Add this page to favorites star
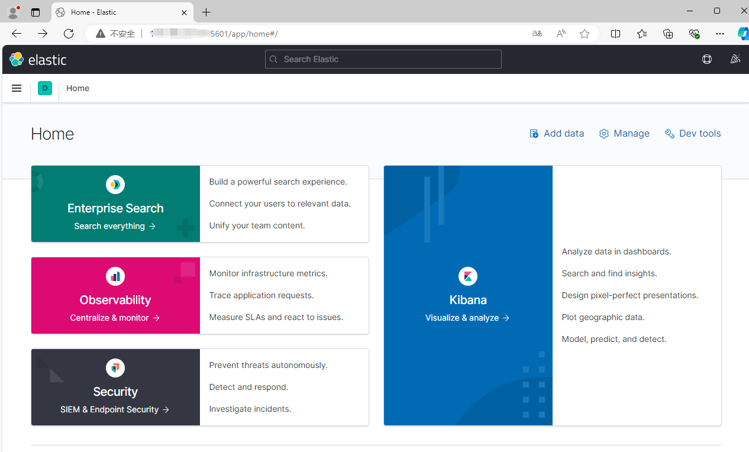This screenshot has height=452, width=749. coord(585,34)
